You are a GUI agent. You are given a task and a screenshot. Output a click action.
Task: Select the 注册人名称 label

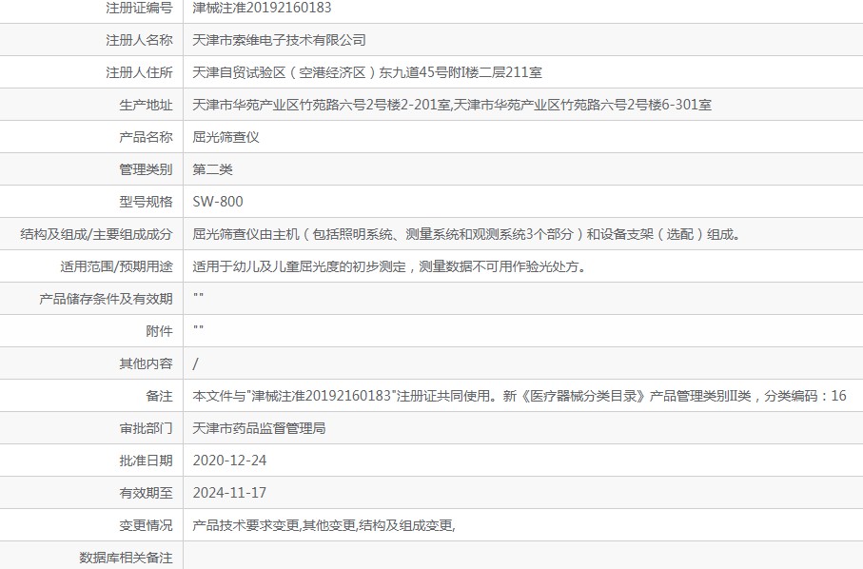click(139, 40)
